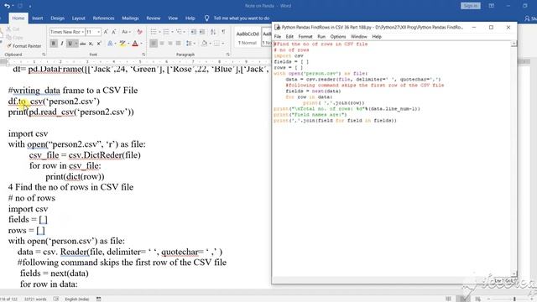537x302 pixels.
Task: Click the zoom slider handle
Action: click(514, 299)
